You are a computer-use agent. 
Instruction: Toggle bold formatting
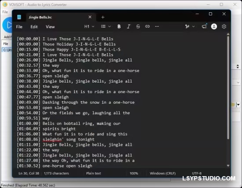(x=119, y=26)
